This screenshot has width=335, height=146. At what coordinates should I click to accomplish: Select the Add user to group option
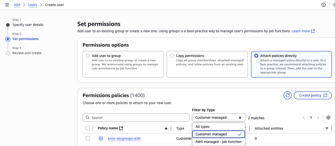tap(88, 56)
